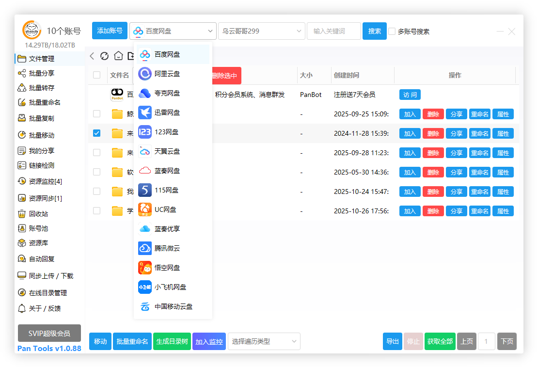This screenshot has width=538, height=368.
Task: Check the 鲸 folder row checkbox
Action: tap(96, 113)
